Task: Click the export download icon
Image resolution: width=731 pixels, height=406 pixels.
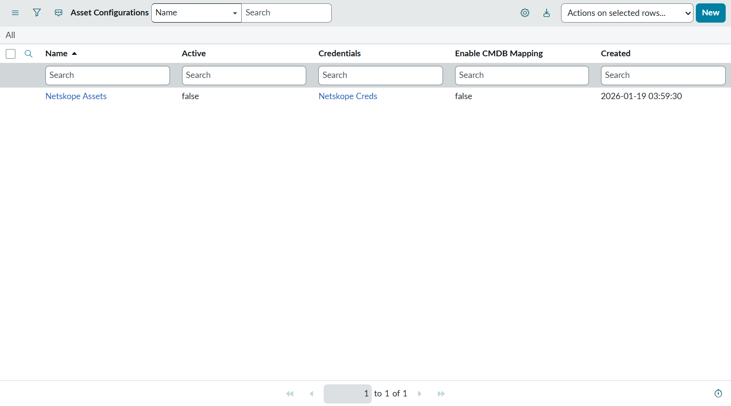Action: pos(547,13)
